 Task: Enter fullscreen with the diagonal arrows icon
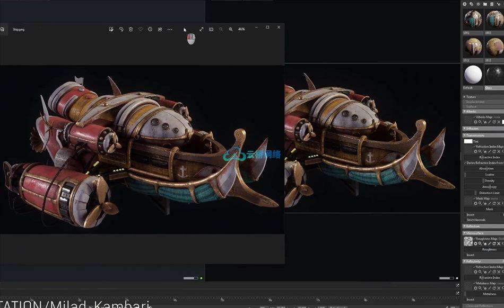201,29
